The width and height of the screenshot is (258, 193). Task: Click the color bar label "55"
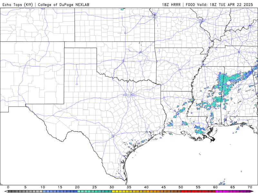click(198, 187)
